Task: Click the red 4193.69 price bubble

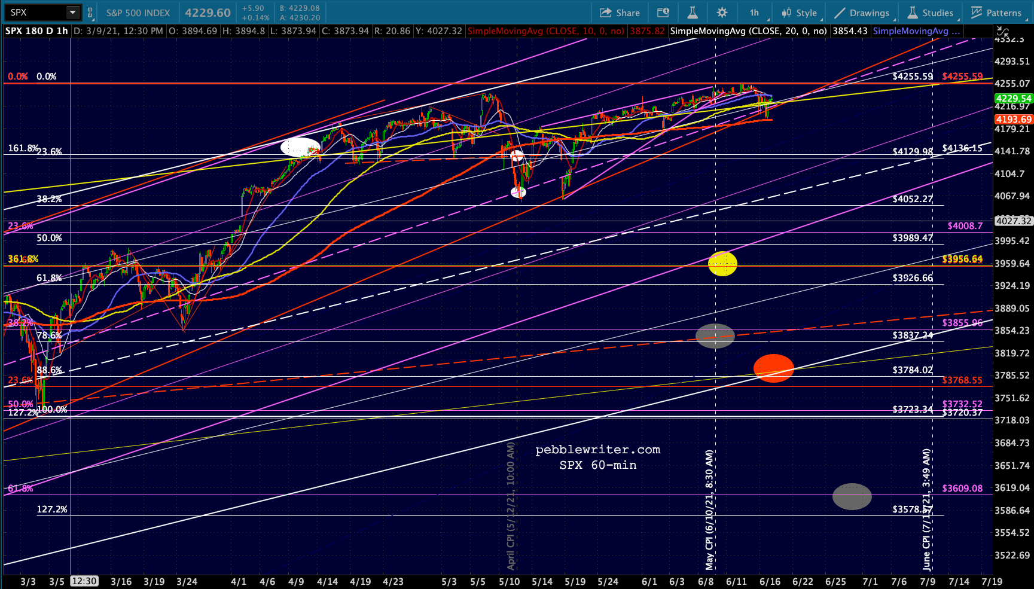Action: [1013, 120]
